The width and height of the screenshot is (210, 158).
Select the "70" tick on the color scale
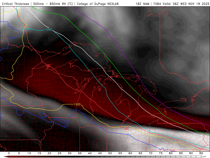150,153
